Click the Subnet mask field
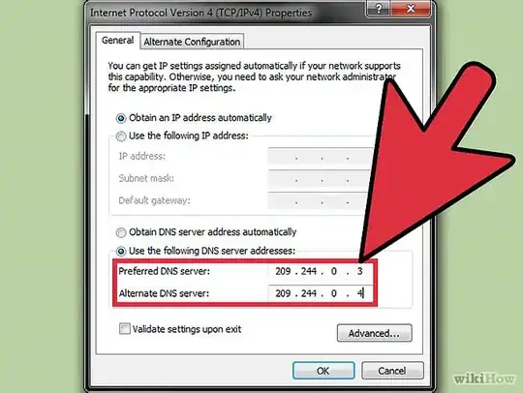523x393 pixels. click(320, 179)
